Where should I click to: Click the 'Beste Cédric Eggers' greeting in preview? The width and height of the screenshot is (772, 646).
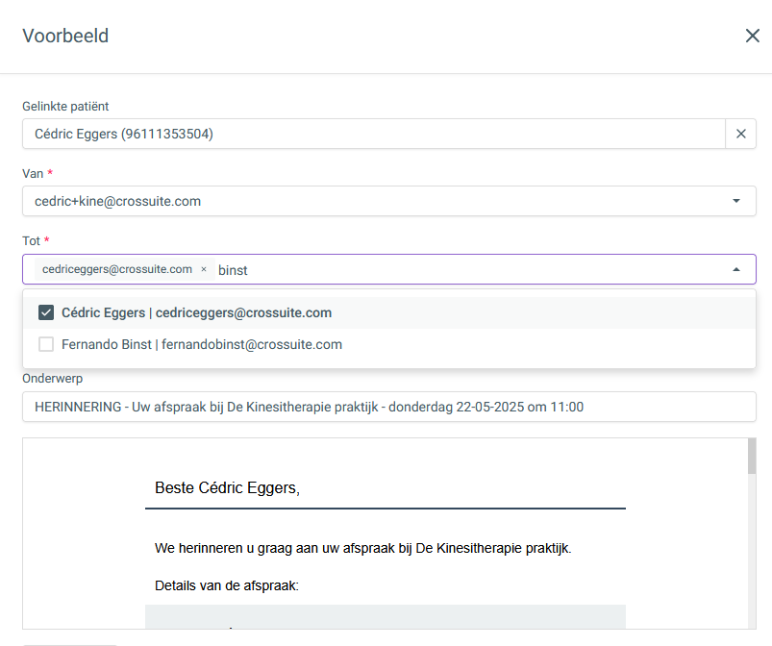coord(227,487)
